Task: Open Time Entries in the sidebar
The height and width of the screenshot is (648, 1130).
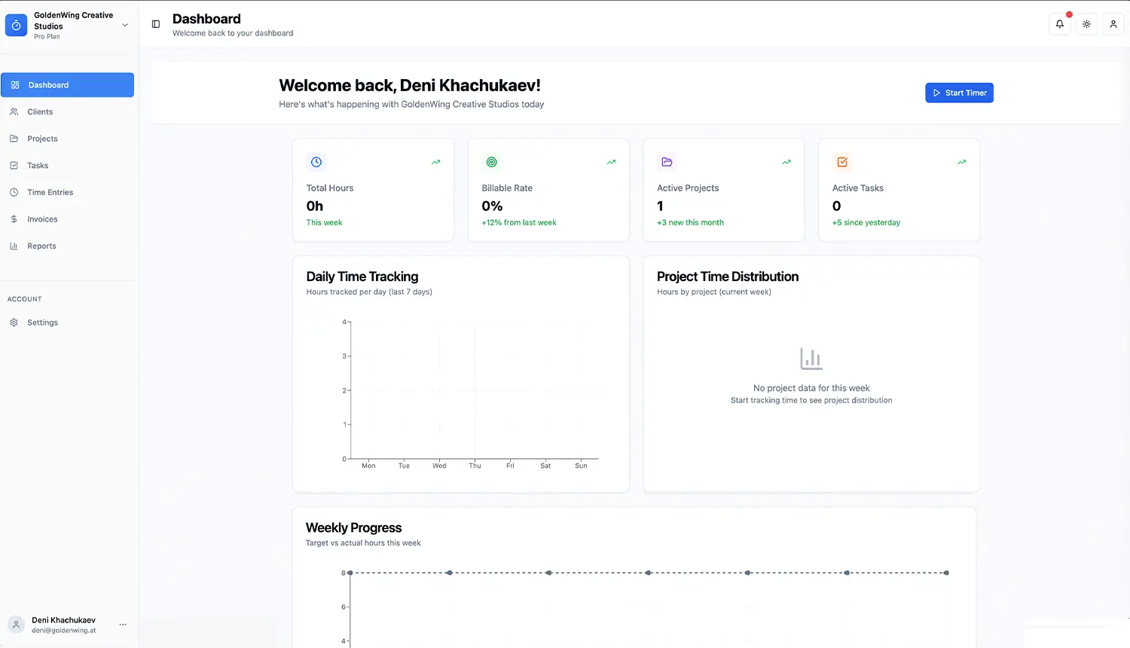Action: pos(50,193)
